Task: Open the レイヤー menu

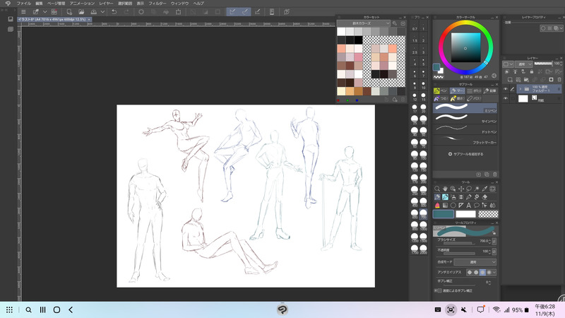Action: pyautogui.click(x=106, y=4)
